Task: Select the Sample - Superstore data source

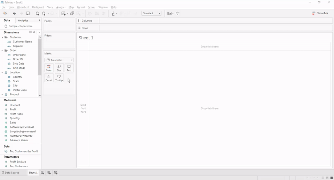Action: pyautogui.click(x=21, y=26)
